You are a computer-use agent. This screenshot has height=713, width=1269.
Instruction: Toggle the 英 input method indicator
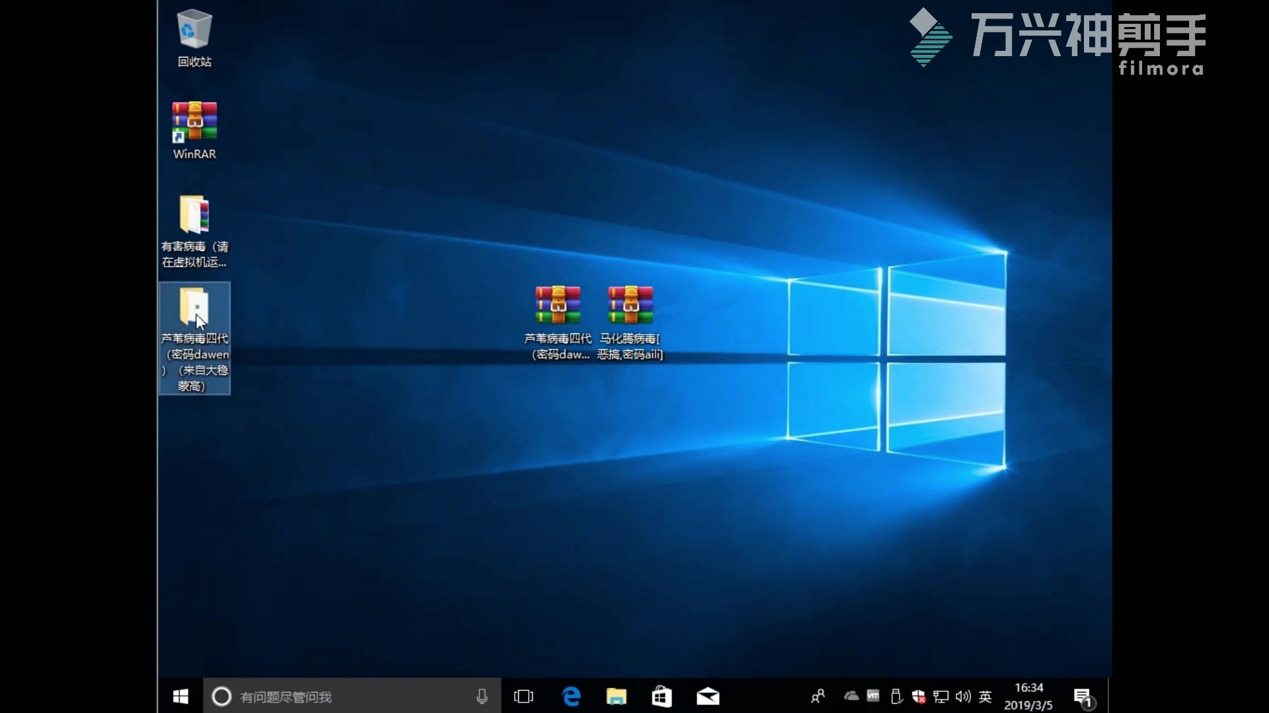(985, 696)
